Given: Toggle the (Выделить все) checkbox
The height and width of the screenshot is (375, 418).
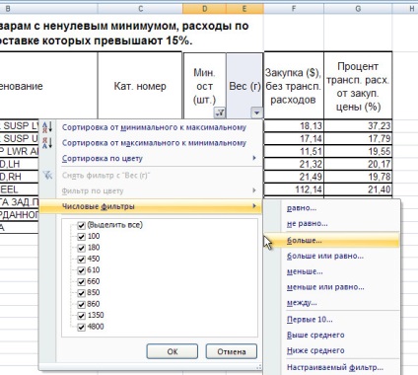Looking at the screenshot, I should pos(81,225).
